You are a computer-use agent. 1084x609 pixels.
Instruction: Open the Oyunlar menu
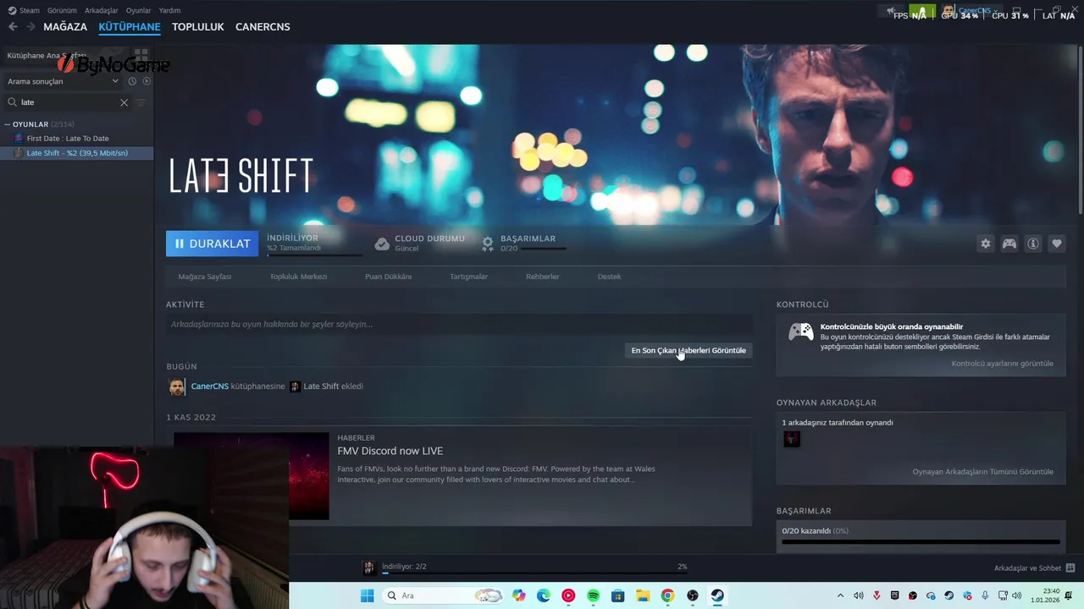tap(138, 10)
